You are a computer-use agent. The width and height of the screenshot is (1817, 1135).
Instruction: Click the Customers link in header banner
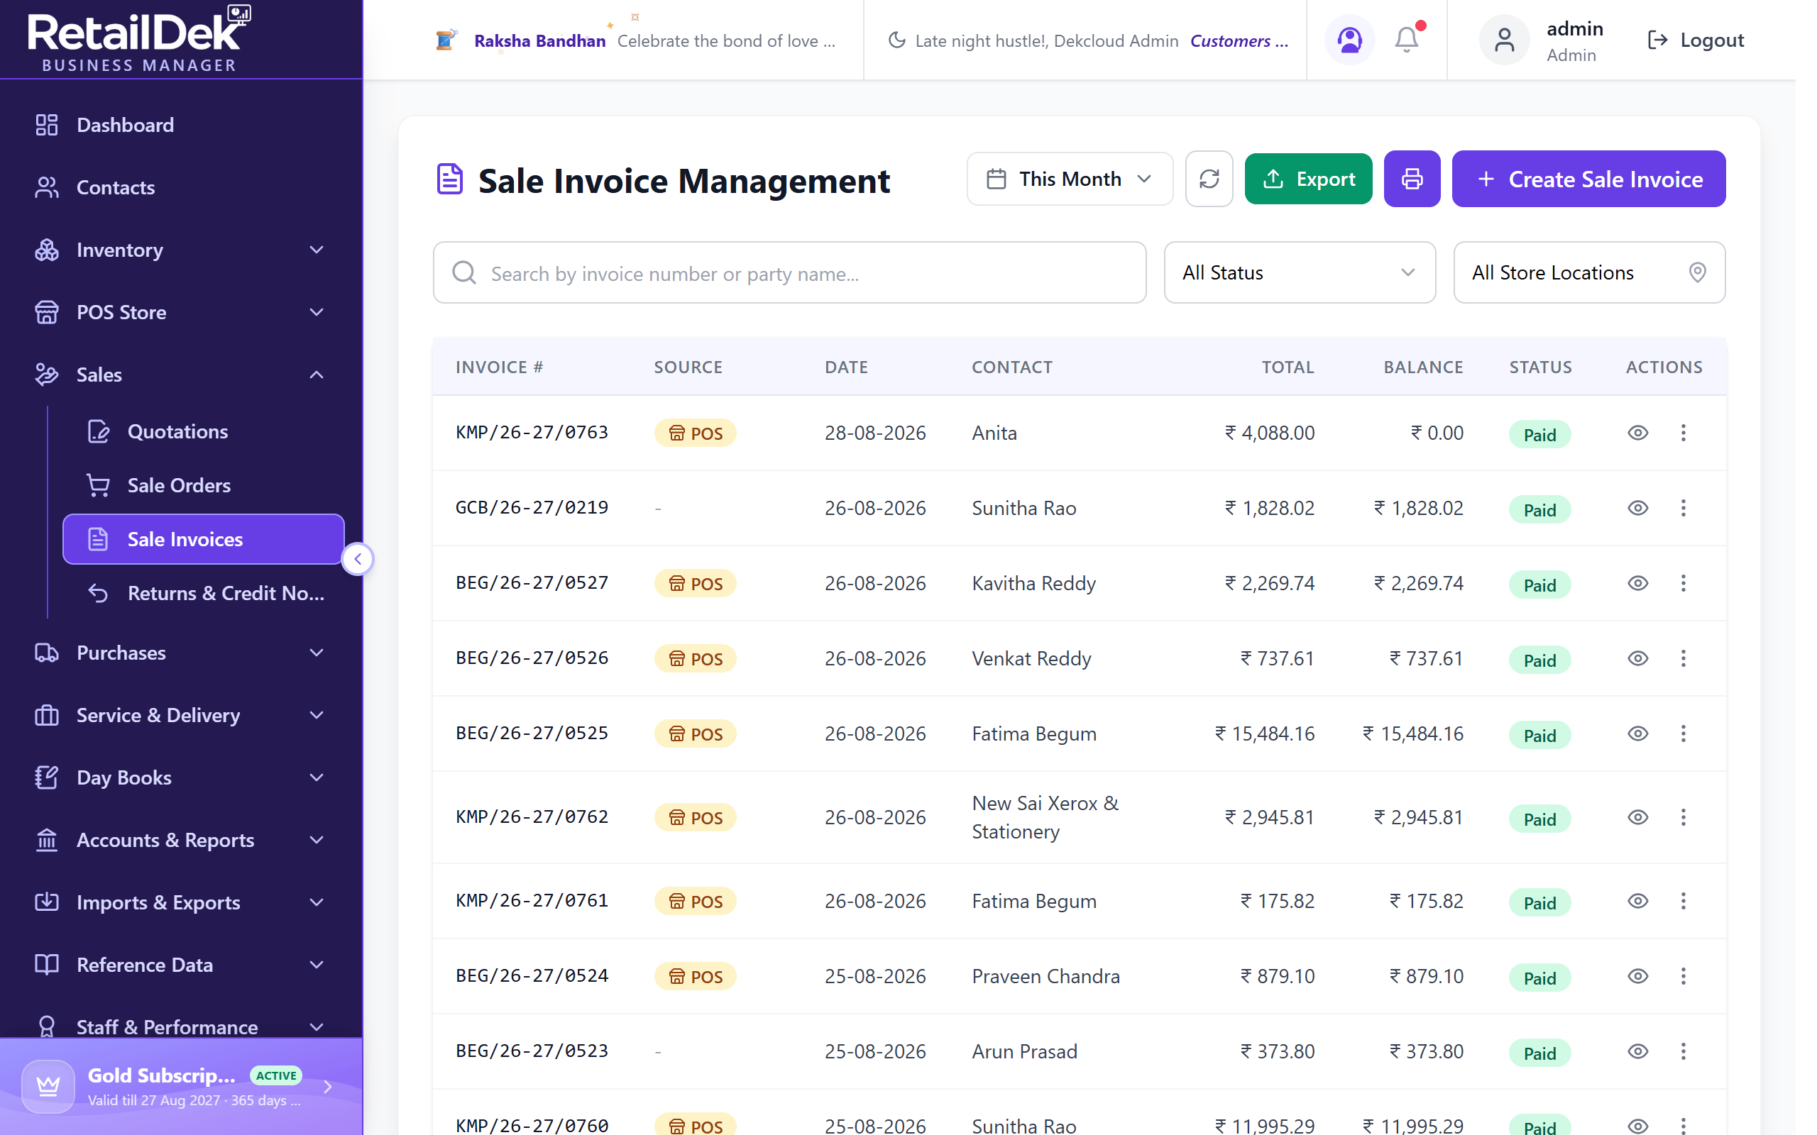pos(1238,40)
